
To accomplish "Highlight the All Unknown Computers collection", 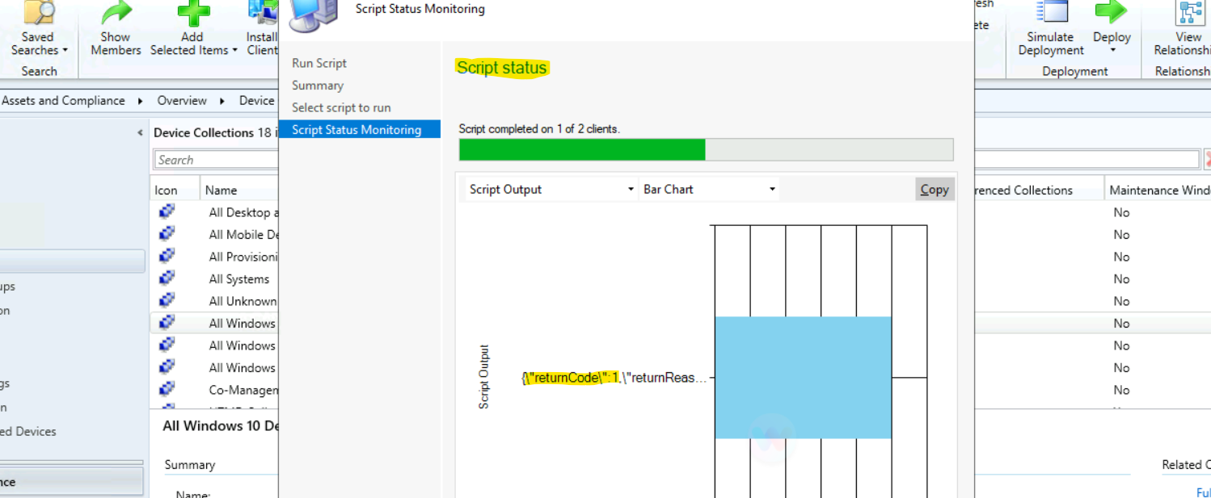I will (243, 300).
